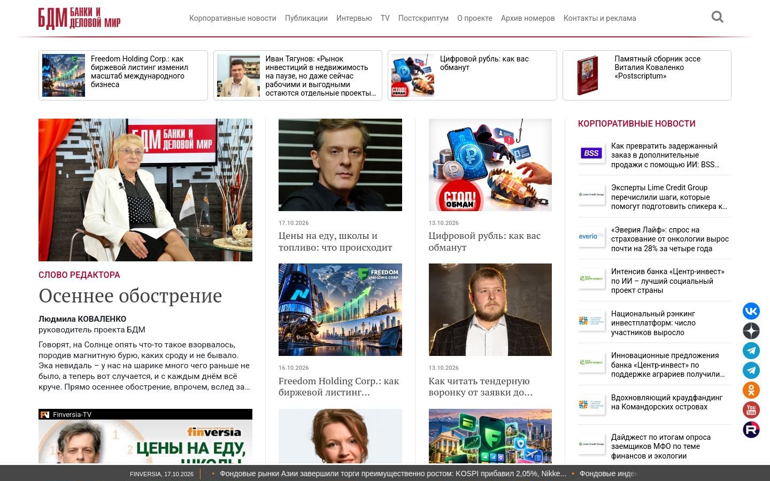Open the YouTube channel icon
770x481 pixels.
click(x=751, y=410)
